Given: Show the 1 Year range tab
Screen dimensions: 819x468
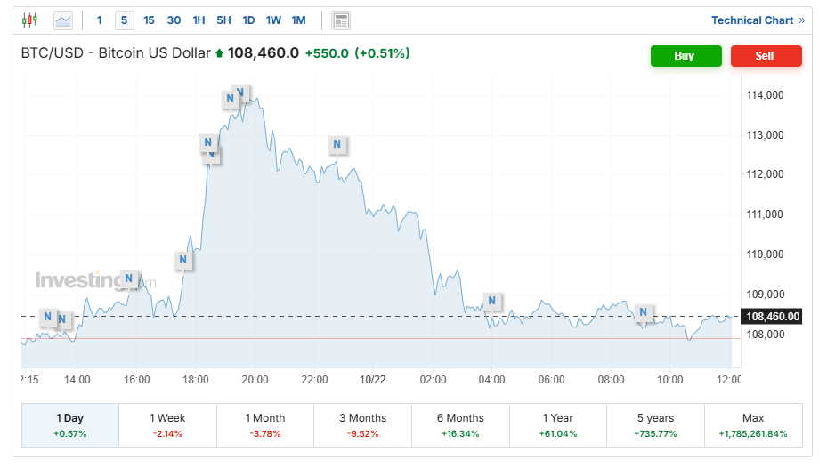Looking at the screenshot, I should pyautogui.click(x=557, y=424).
